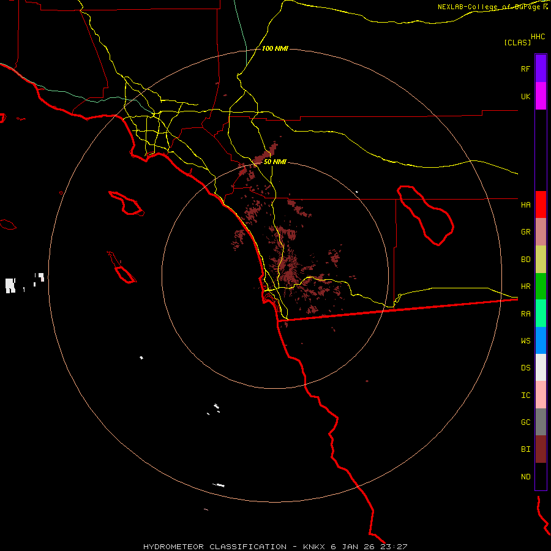Viewport: 551px width, 551px height.
Task: Click the RA legend label
Action: (525, 314)
